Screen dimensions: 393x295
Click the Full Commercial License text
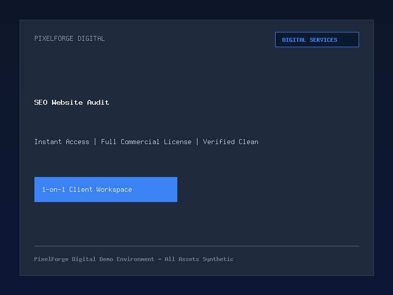[x=146, y=142]
